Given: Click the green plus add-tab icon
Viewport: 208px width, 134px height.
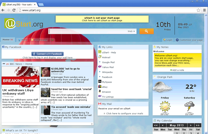Looking at the screenshot, I should coord(52,40).
